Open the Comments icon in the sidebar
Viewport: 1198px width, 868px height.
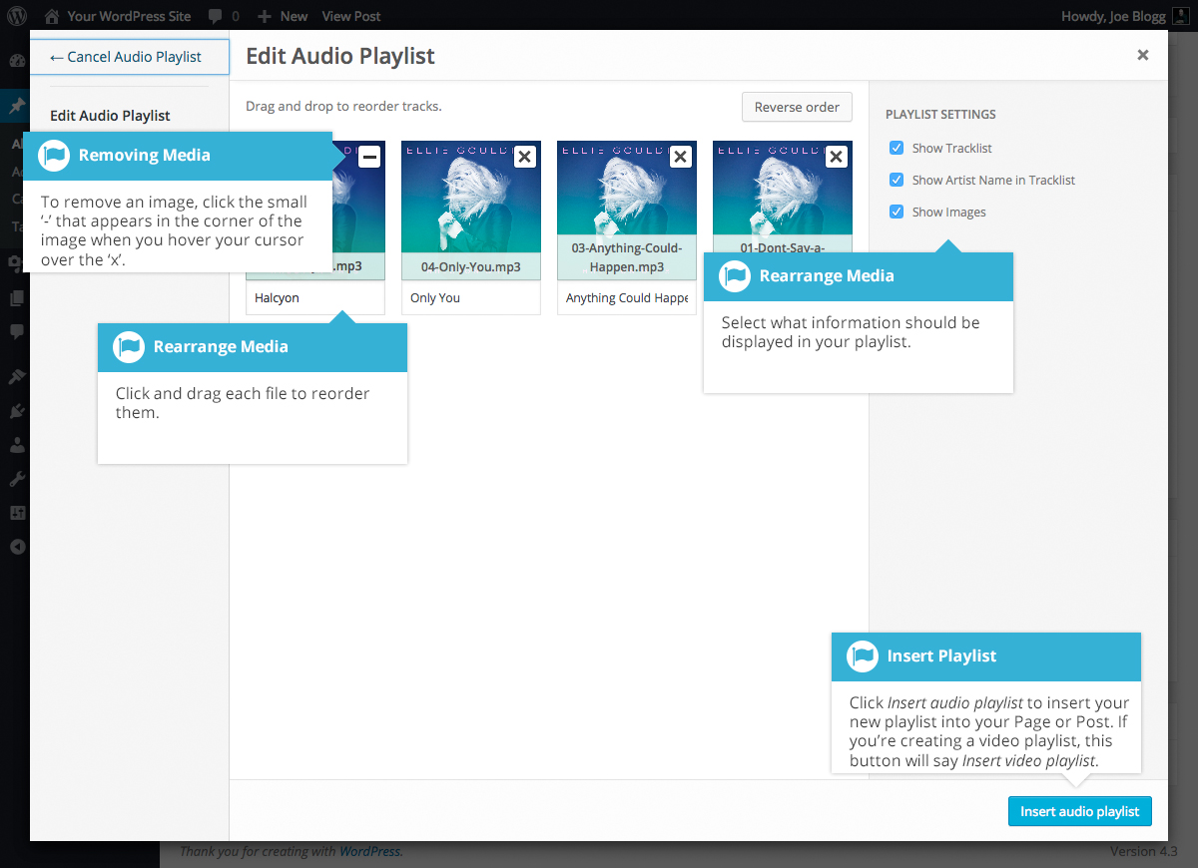(17, 331)
